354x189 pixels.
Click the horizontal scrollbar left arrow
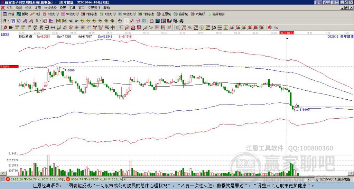(x=124, y=179)
